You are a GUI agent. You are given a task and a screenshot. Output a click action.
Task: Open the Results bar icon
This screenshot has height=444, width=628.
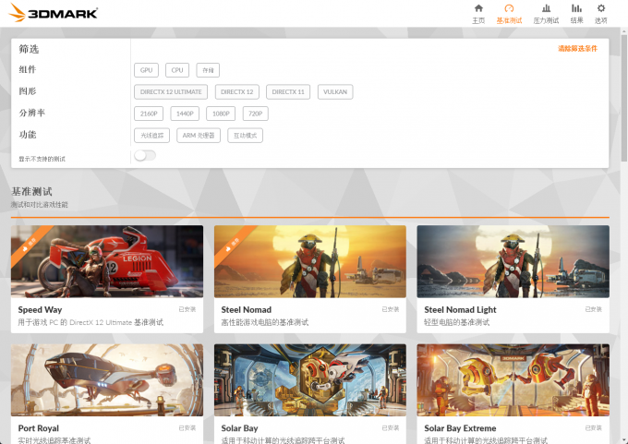click(x=576, y=8)
